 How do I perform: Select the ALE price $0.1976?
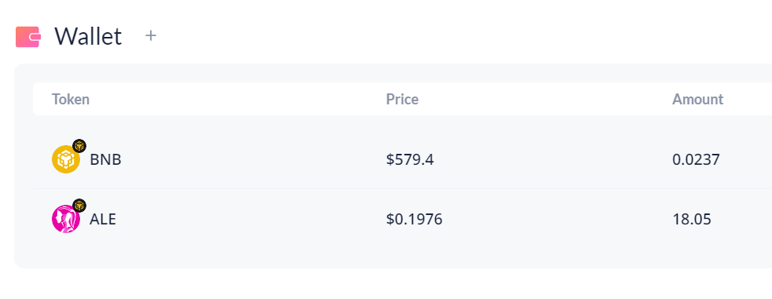click(415, 219)
